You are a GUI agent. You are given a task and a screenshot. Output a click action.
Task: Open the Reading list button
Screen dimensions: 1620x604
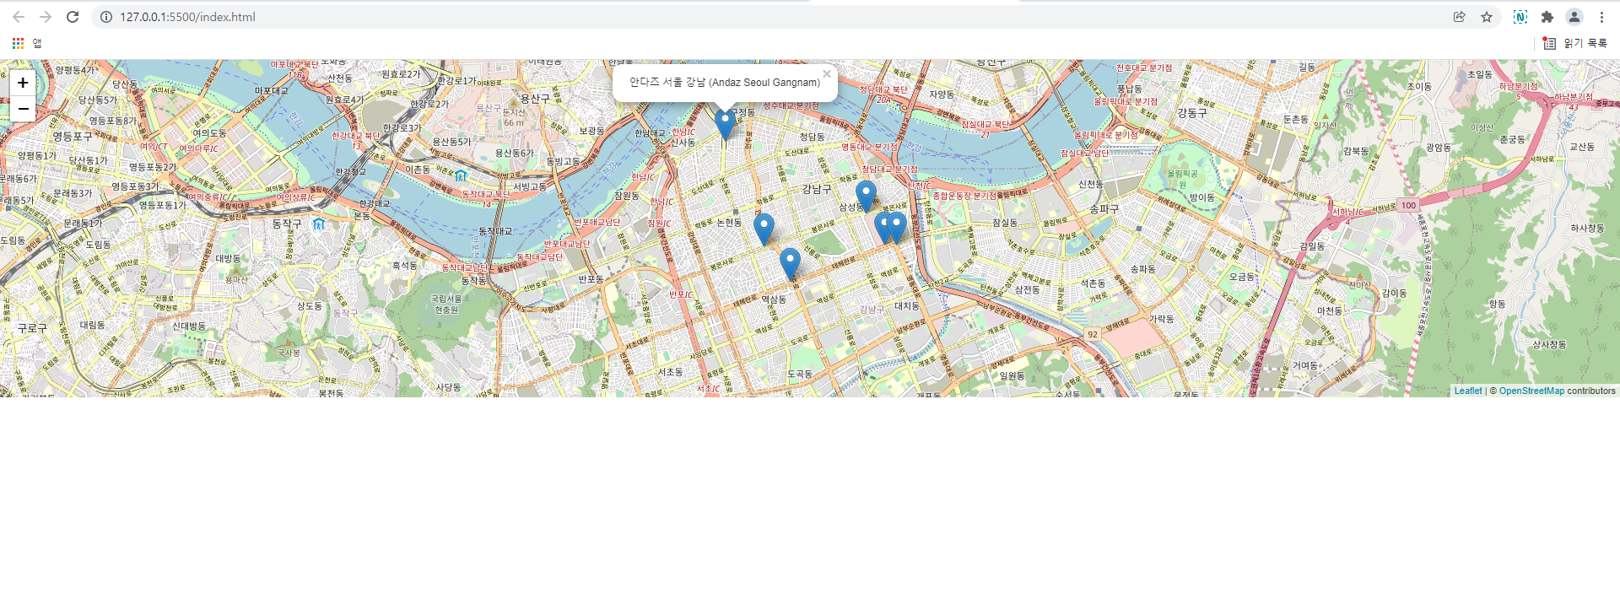click(1574, 43)
